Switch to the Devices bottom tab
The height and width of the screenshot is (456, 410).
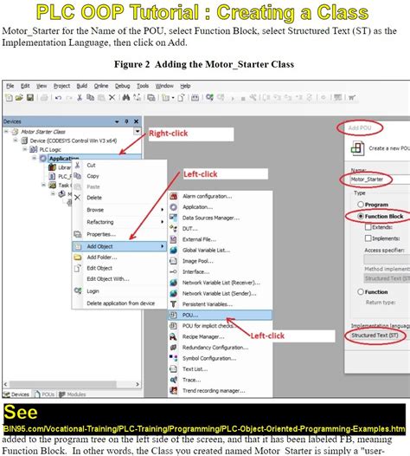pyautogui.click(x=16, y=394)
